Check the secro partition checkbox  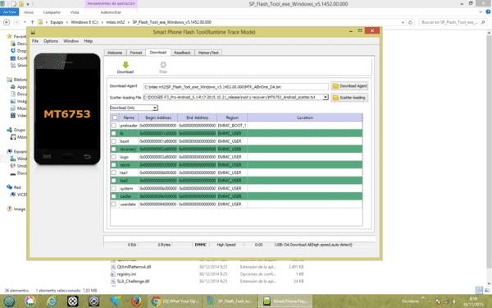click(x=114, y=165)
